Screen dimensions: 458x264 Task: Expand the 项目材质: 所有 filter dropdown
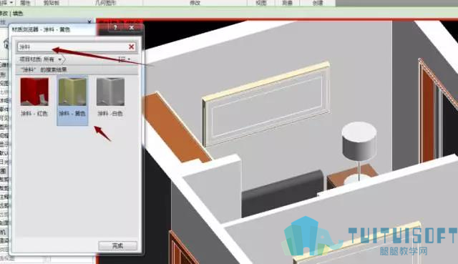[x=41, y=59]
